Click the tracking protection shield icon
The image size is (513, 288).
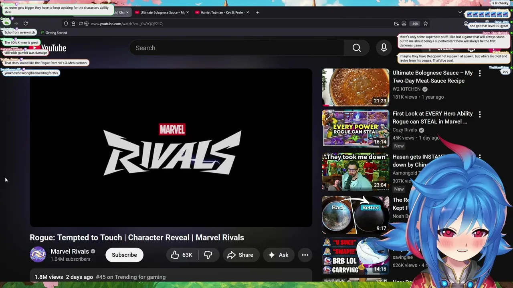pos(66,24)
